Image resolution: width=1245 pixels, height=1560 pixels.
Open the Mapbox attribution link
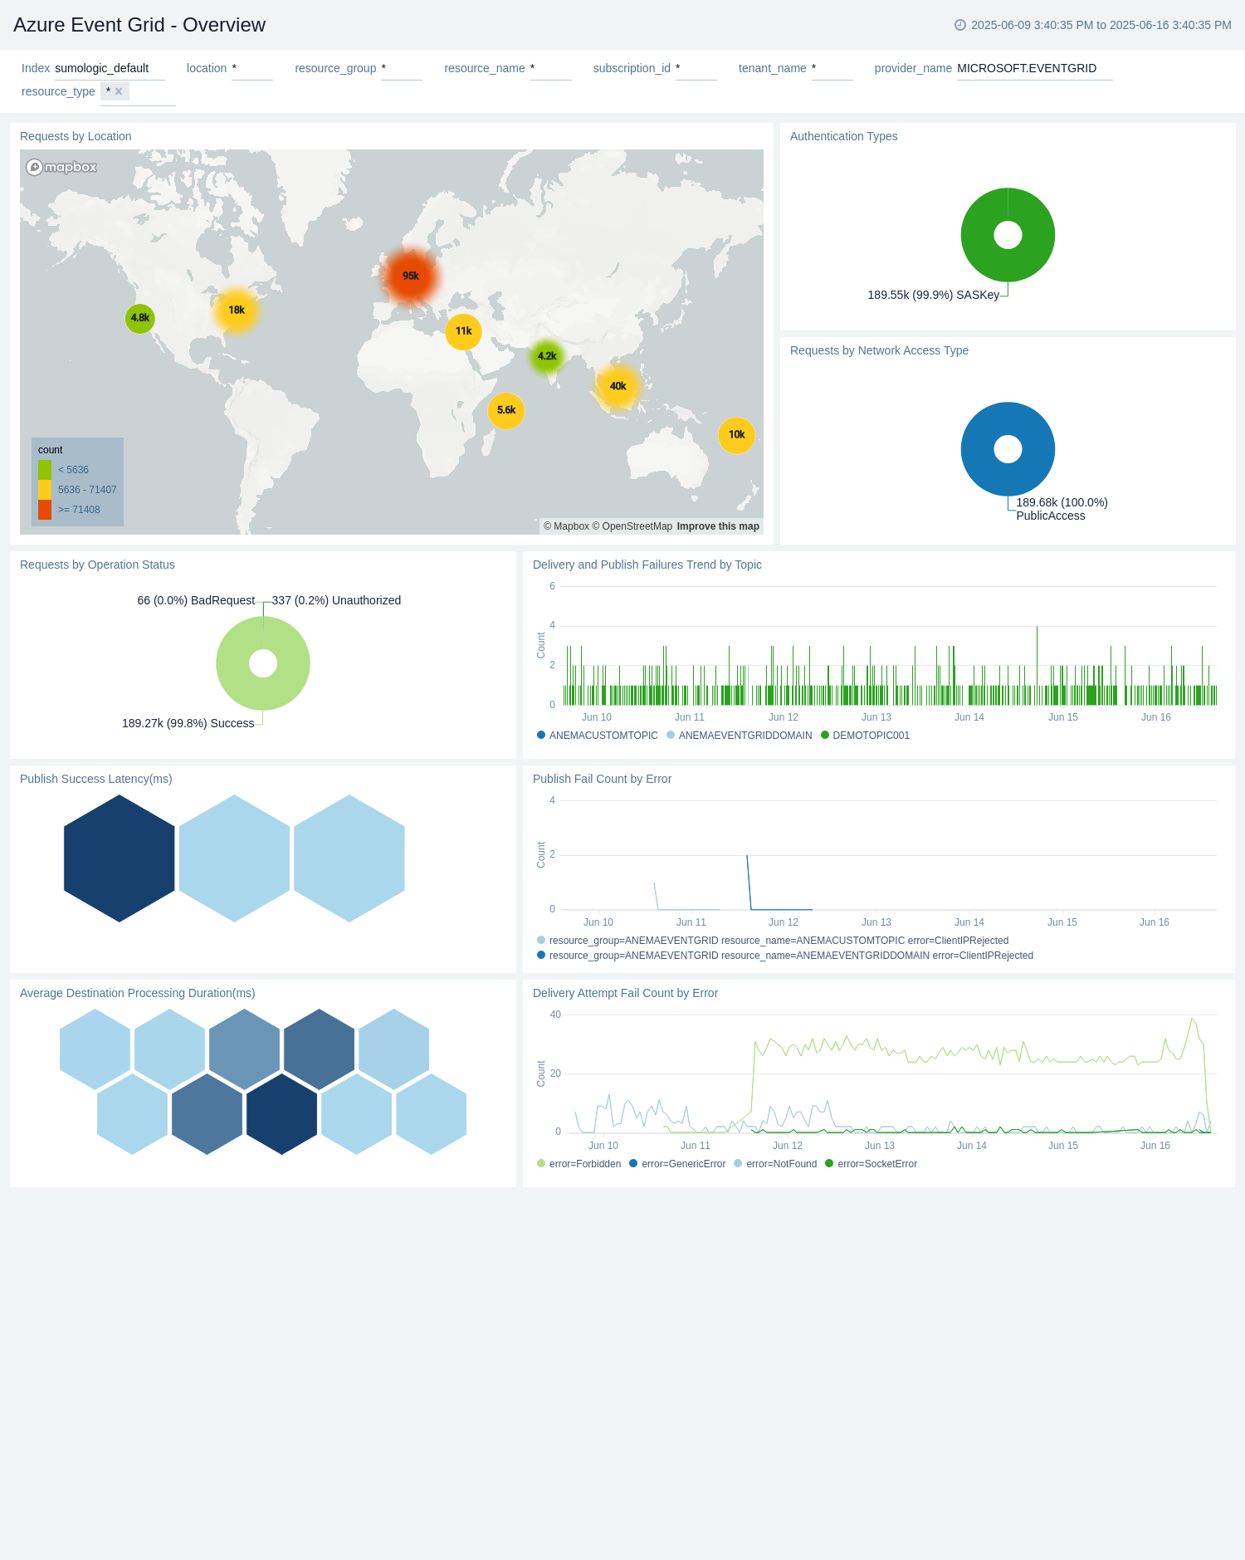point(566,526)
